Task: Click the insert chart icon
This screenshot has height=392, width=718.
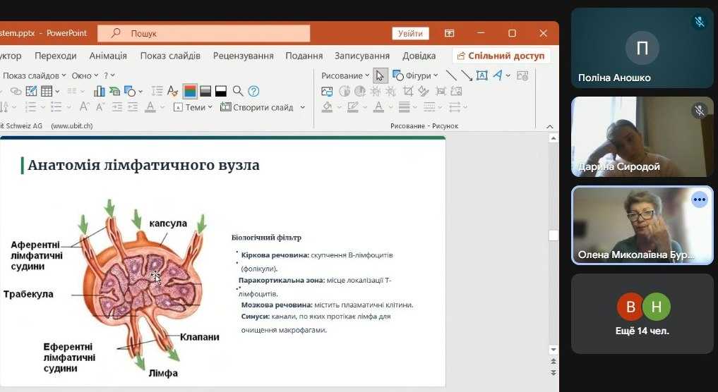Action: [x=100, y=91]
